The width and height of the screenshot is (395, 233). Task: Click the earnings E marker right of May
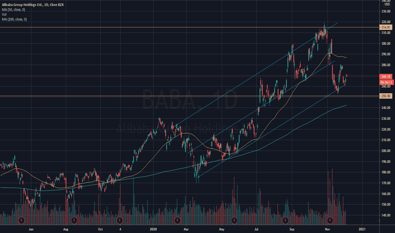[234, 220]
